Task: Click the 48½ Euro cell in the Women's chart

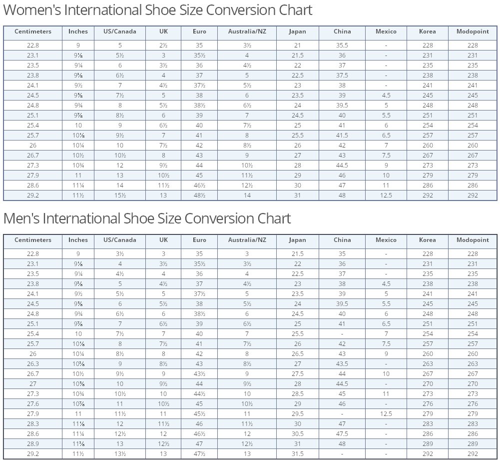Action: click(x=199, y=195)
